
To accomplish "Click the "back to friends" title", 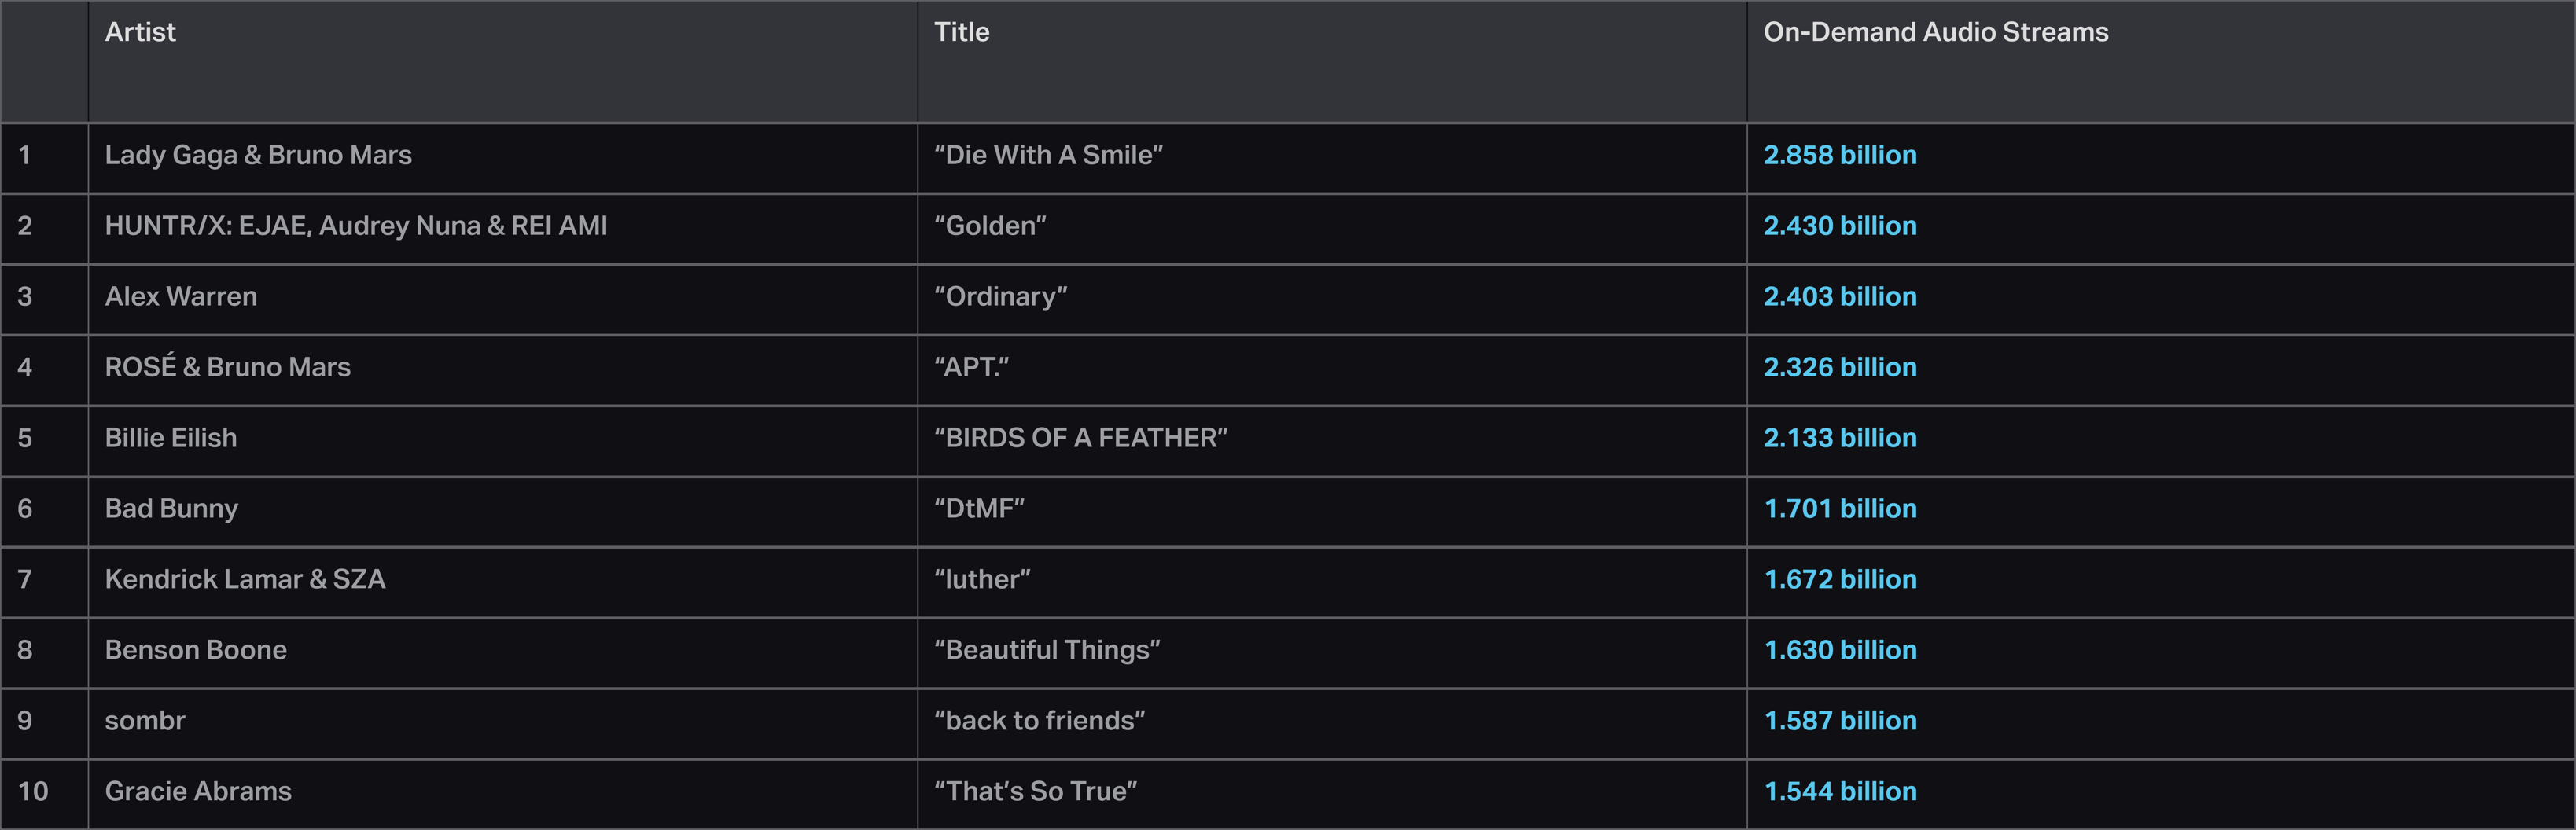I will point(1039,721).
